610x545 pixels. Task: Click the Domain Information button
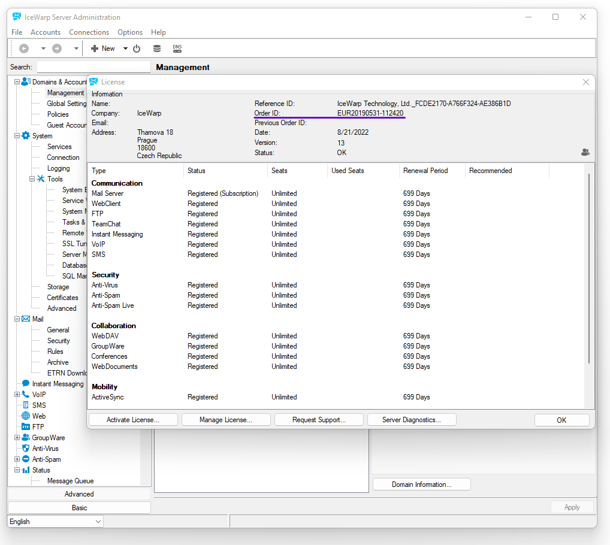(x=422, y=485)
